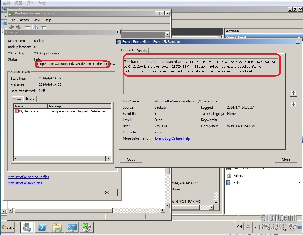
Task: Expand hidden tray icons chevron
Action: 255,227
